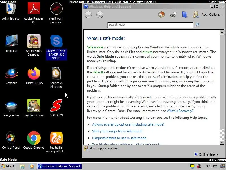Select the Souptoys Playsets icon
Viewport: 226px width, 170px height.
click(x=56, y=77)
